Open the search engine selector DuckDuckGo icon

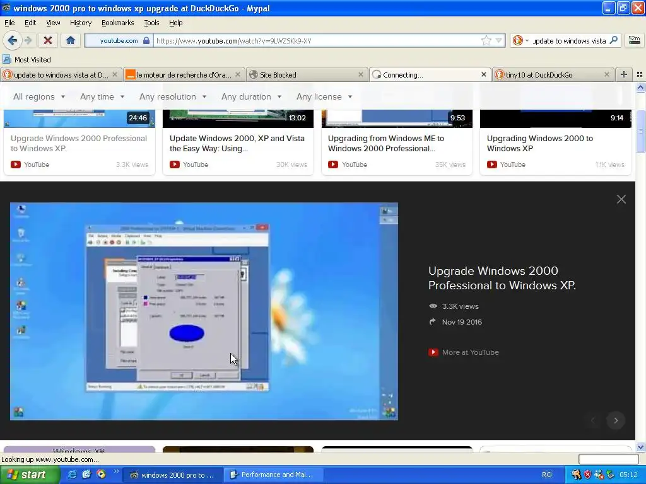(518, 40)
